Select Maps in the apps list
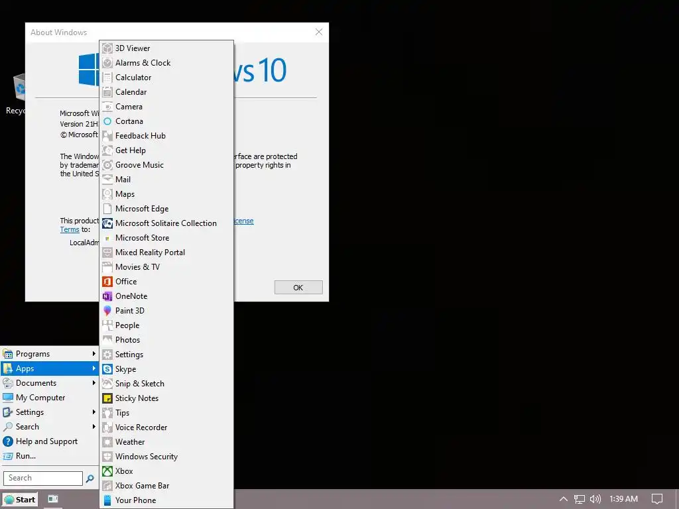 pyautogui.click(x=166, y=194)
